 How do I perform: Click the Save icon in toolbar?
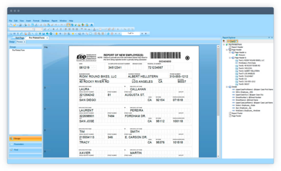pos(20,25)
